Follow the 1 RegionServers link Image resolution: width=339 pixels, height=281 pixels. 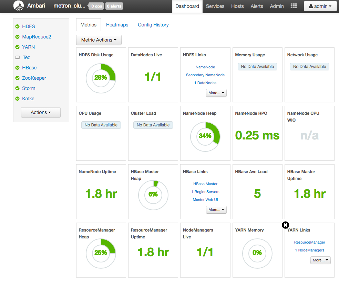205,192
